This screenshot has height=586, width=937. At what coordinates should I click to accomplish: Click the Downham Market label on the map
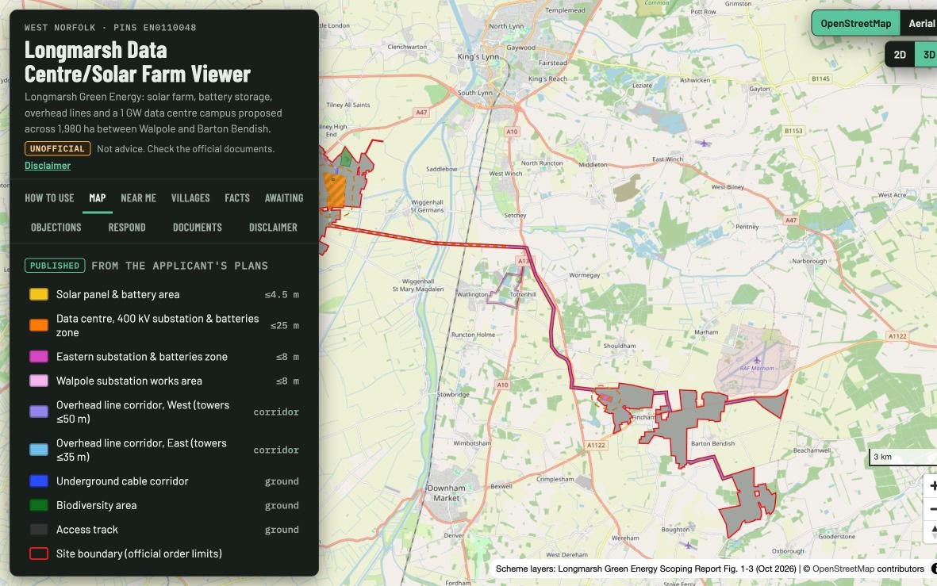447,492
